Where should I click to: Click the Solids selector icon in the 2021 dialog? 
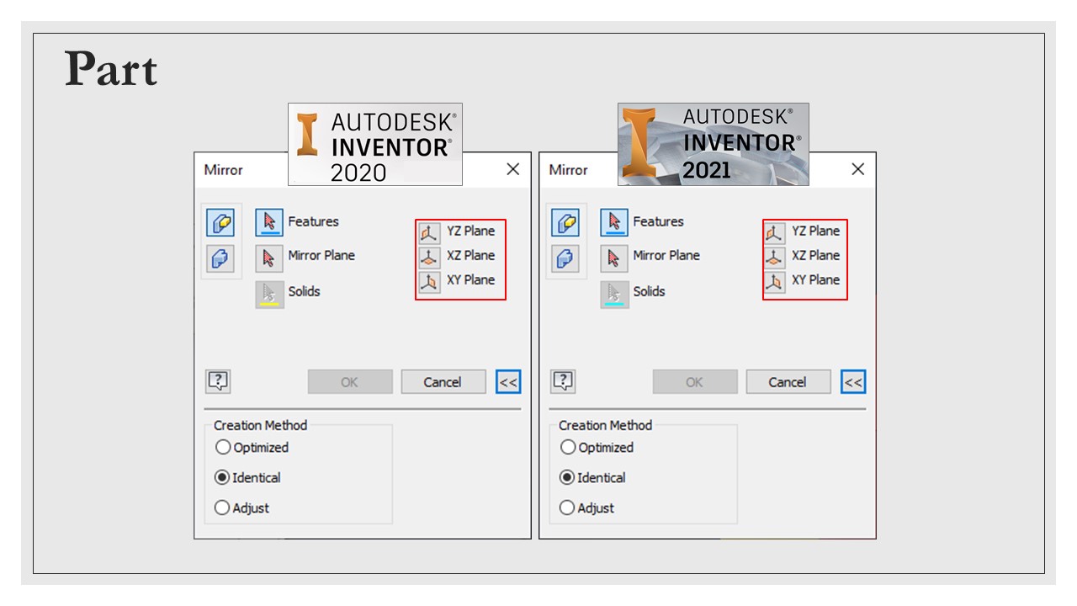(x=613, y=293)
